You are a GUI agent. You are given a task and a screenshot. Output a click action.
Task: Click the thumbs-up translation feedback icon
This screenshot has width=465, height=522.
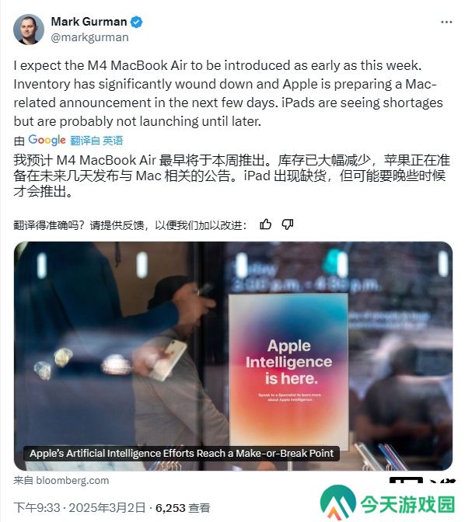(x=265, y=224)
